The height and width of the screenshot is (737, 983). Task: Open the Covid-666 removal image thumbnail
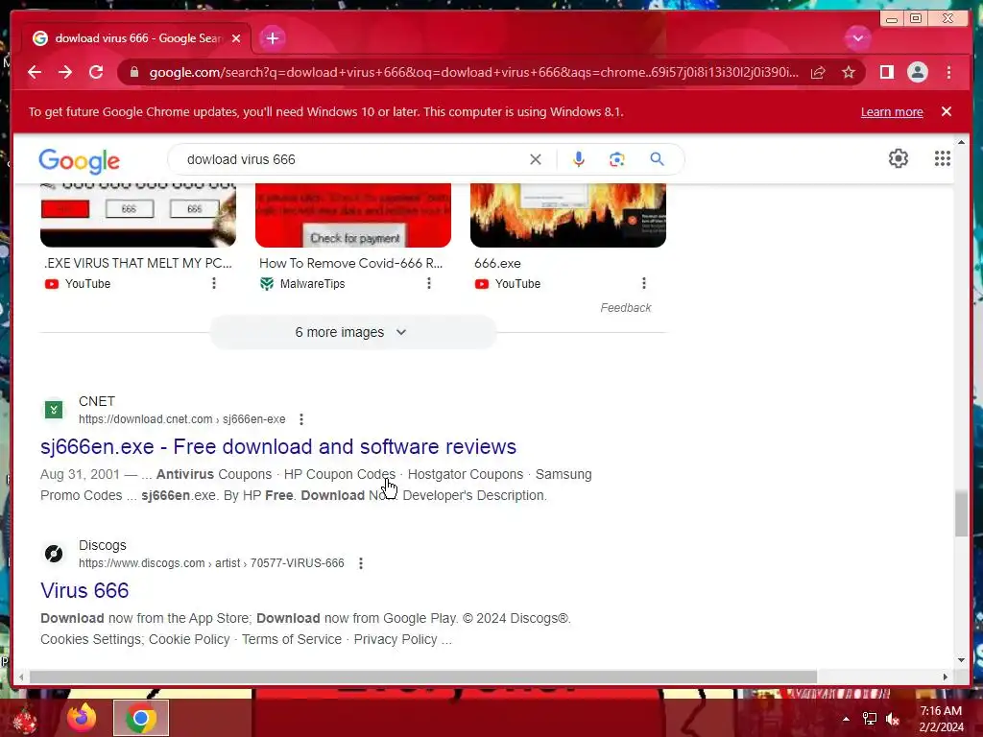click(x=353, y=214)
